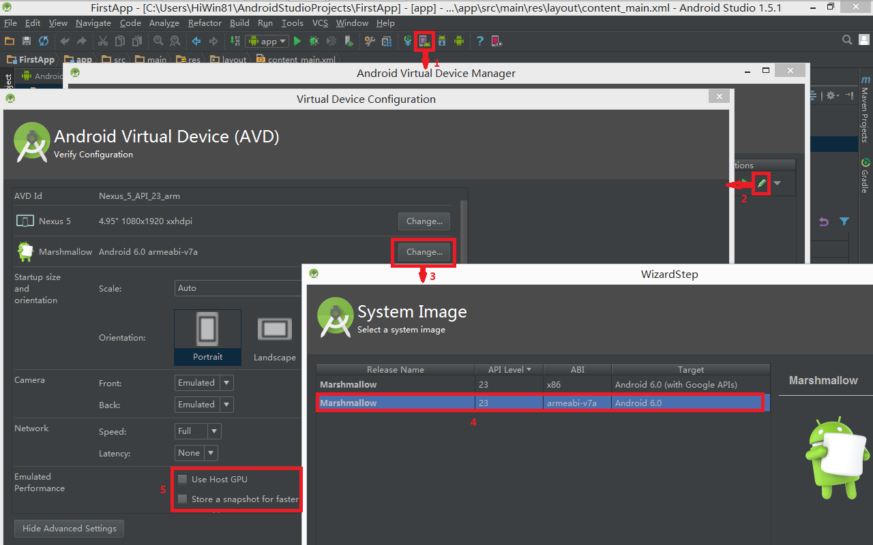Click the Sync Project with Gradle Files icon
Image resolution: width=873 pixels, height=545 pixels.
click(409, 42)
